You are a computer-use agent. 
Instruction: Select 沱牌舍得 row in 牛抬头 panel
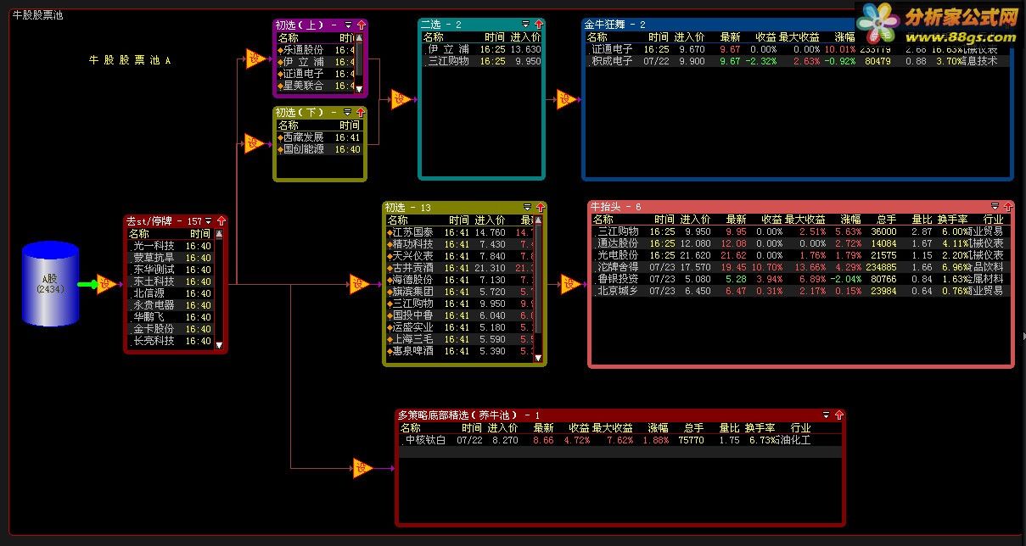coord(799,267)
